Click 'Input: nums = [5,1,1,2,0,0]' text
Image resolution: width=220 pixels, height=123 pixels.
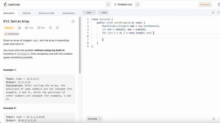[x=25, y=117]
